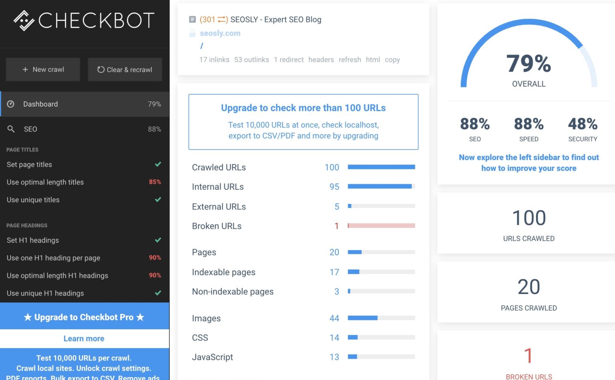Screen dimensions: 615x380
Task: Click the checkmark beside Use unique titles
Action: coord(158,199)
